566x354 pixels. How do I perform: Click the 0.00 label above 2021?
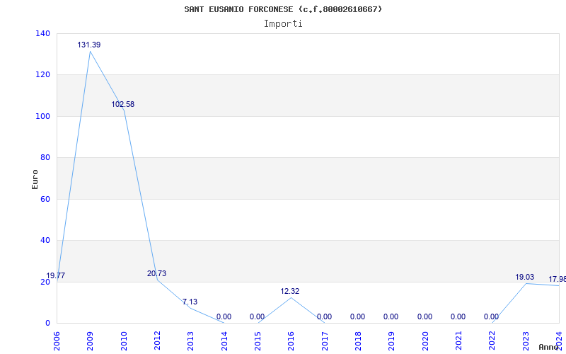tap(458, 316)
